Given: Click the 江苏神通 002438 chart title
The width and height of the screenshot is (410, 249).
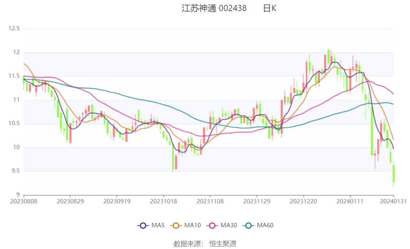Looking at the screenshot, I should pos(214,9).
